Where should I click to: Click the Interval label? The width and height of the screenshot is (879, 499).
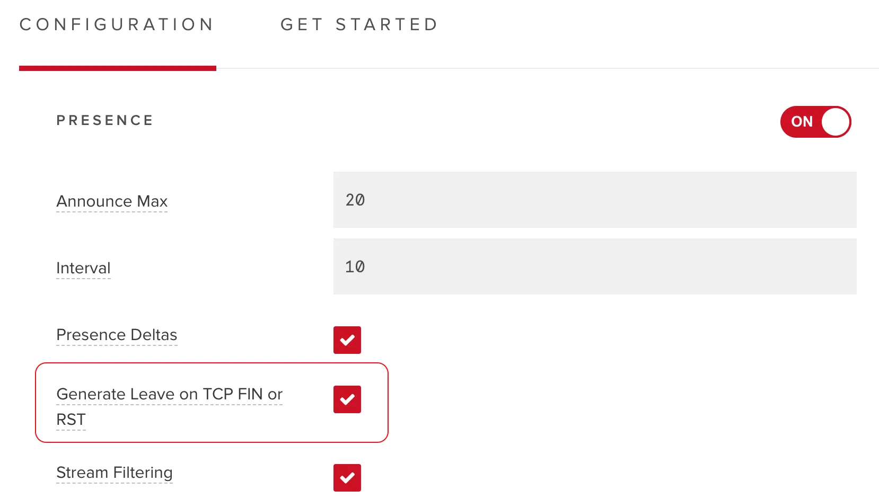tap(83, 268)
